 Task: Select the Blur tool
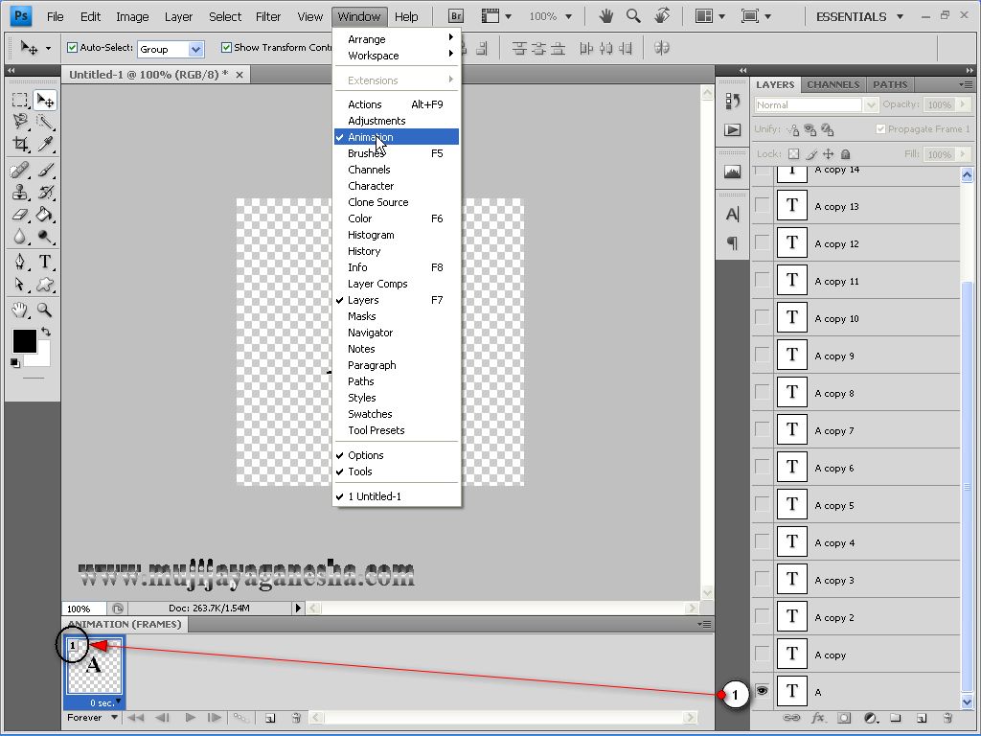click(20, 237)
